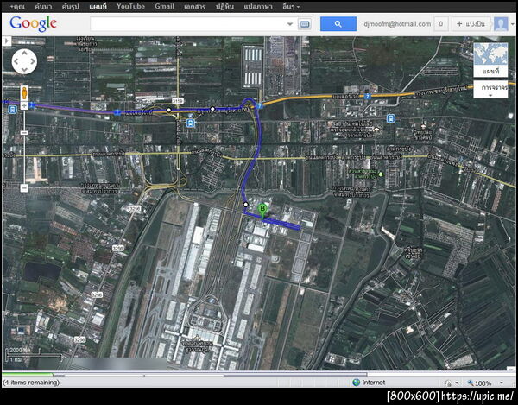This screenshot has height=405, width=518.
Task: Click the road 3119 shield label
Action: [177, 100]
